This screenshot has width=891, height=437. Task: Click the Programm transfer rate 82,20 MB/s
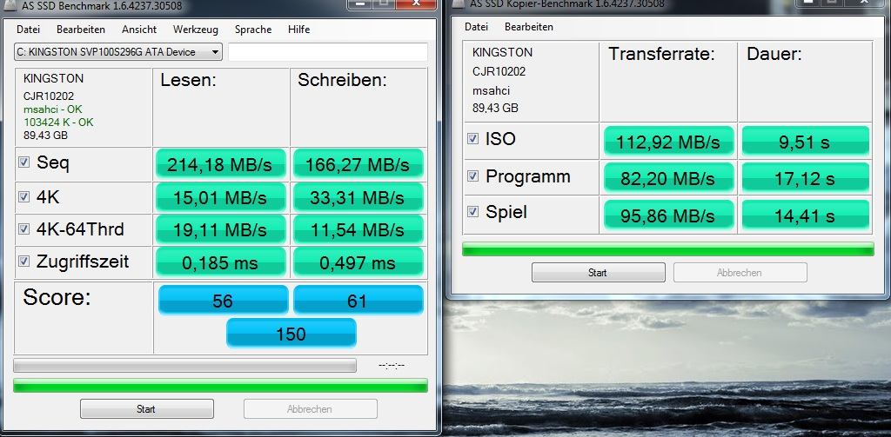pos(668,178)
